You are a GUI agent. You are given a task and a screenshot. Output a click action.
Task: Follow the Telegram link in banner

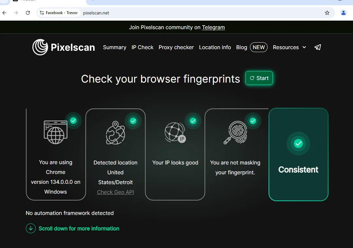pyautogui.click(x=213, y=27)
